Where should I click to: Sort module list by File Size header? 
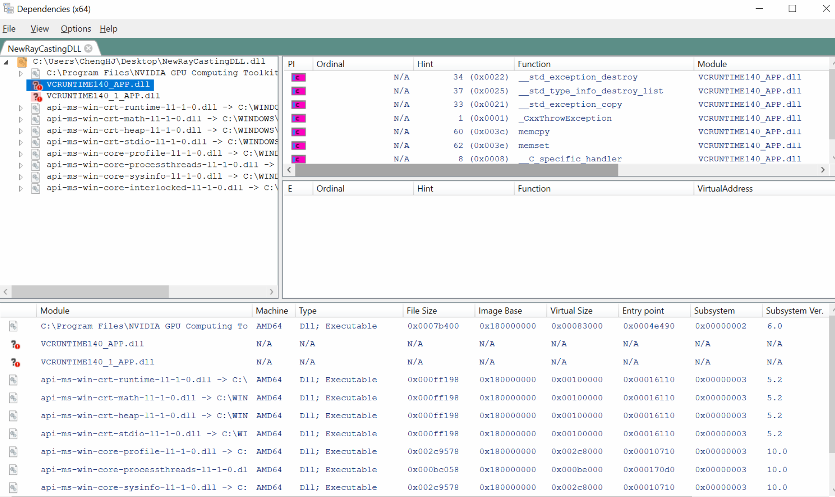tap(421, 311)
